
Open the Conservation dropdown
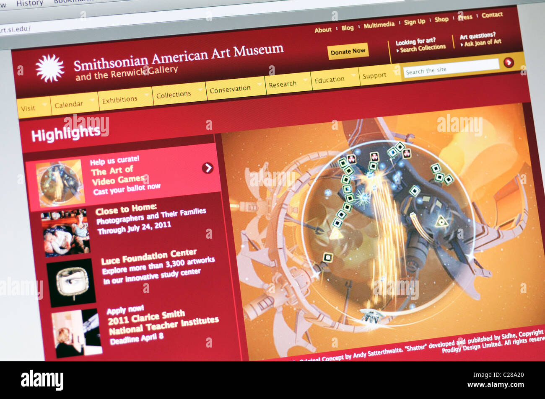click(236, 88)
